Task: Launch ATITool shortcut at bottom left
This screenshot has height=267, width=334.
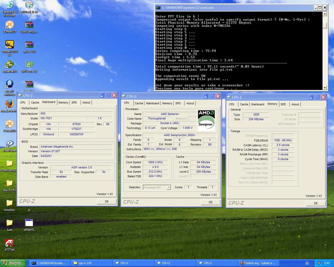Action: 9,245
